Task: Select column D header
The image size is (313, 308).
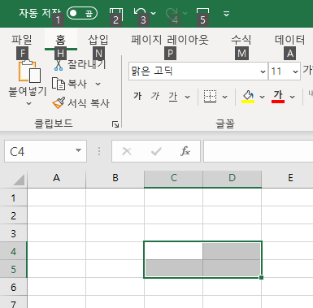Action: 233,178
